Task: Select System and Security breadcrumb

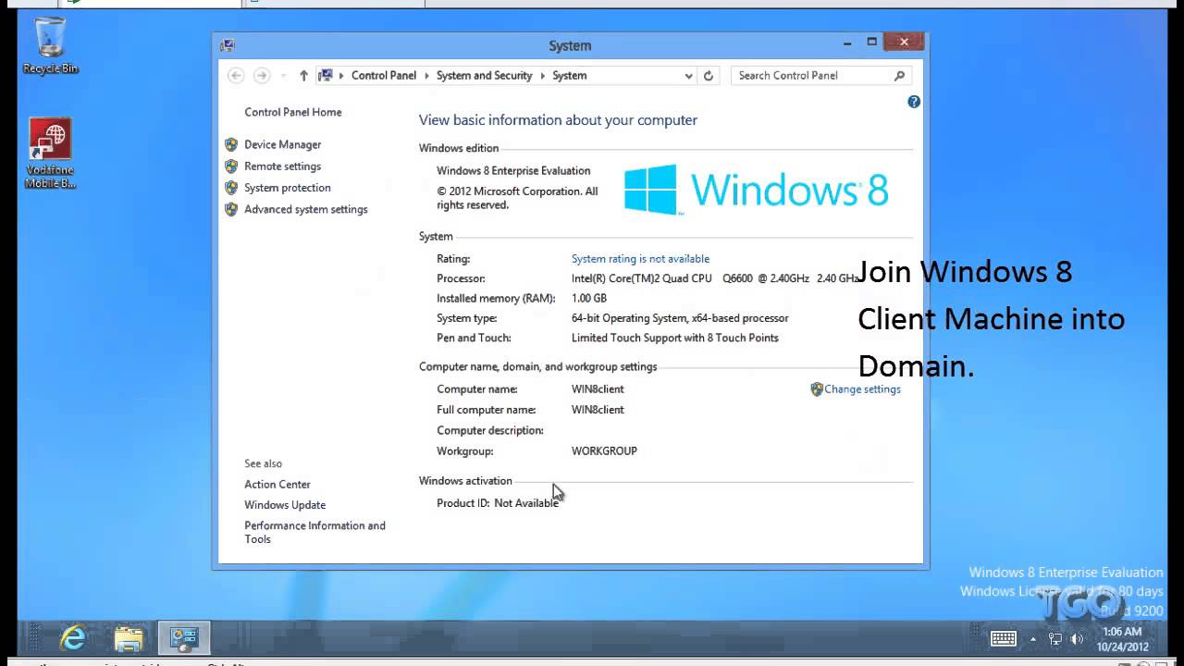Action: [485, 76]
